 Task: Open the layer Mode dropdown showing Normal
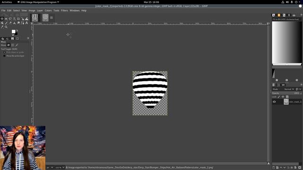[289, 89]
